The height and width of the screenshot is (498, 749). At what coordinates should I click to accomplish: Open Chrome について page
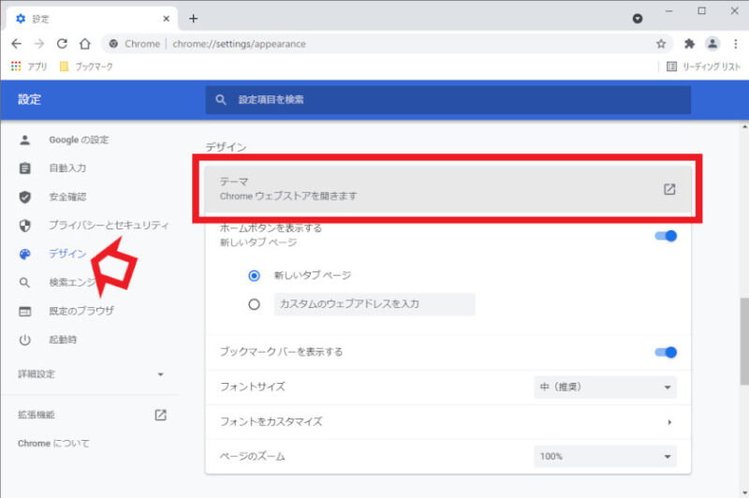(53, 444)
